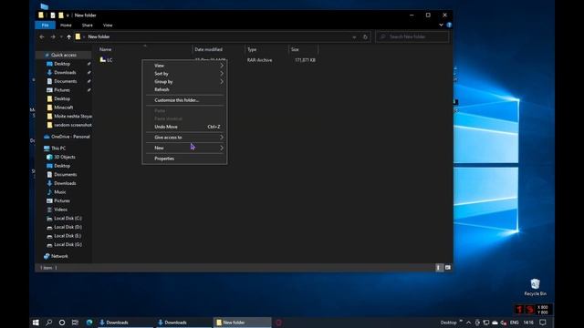The width and height of the screenshot is (584, 328).
Task: Launch Microsoft Edge from the taskbar
Action: point(89,323)
